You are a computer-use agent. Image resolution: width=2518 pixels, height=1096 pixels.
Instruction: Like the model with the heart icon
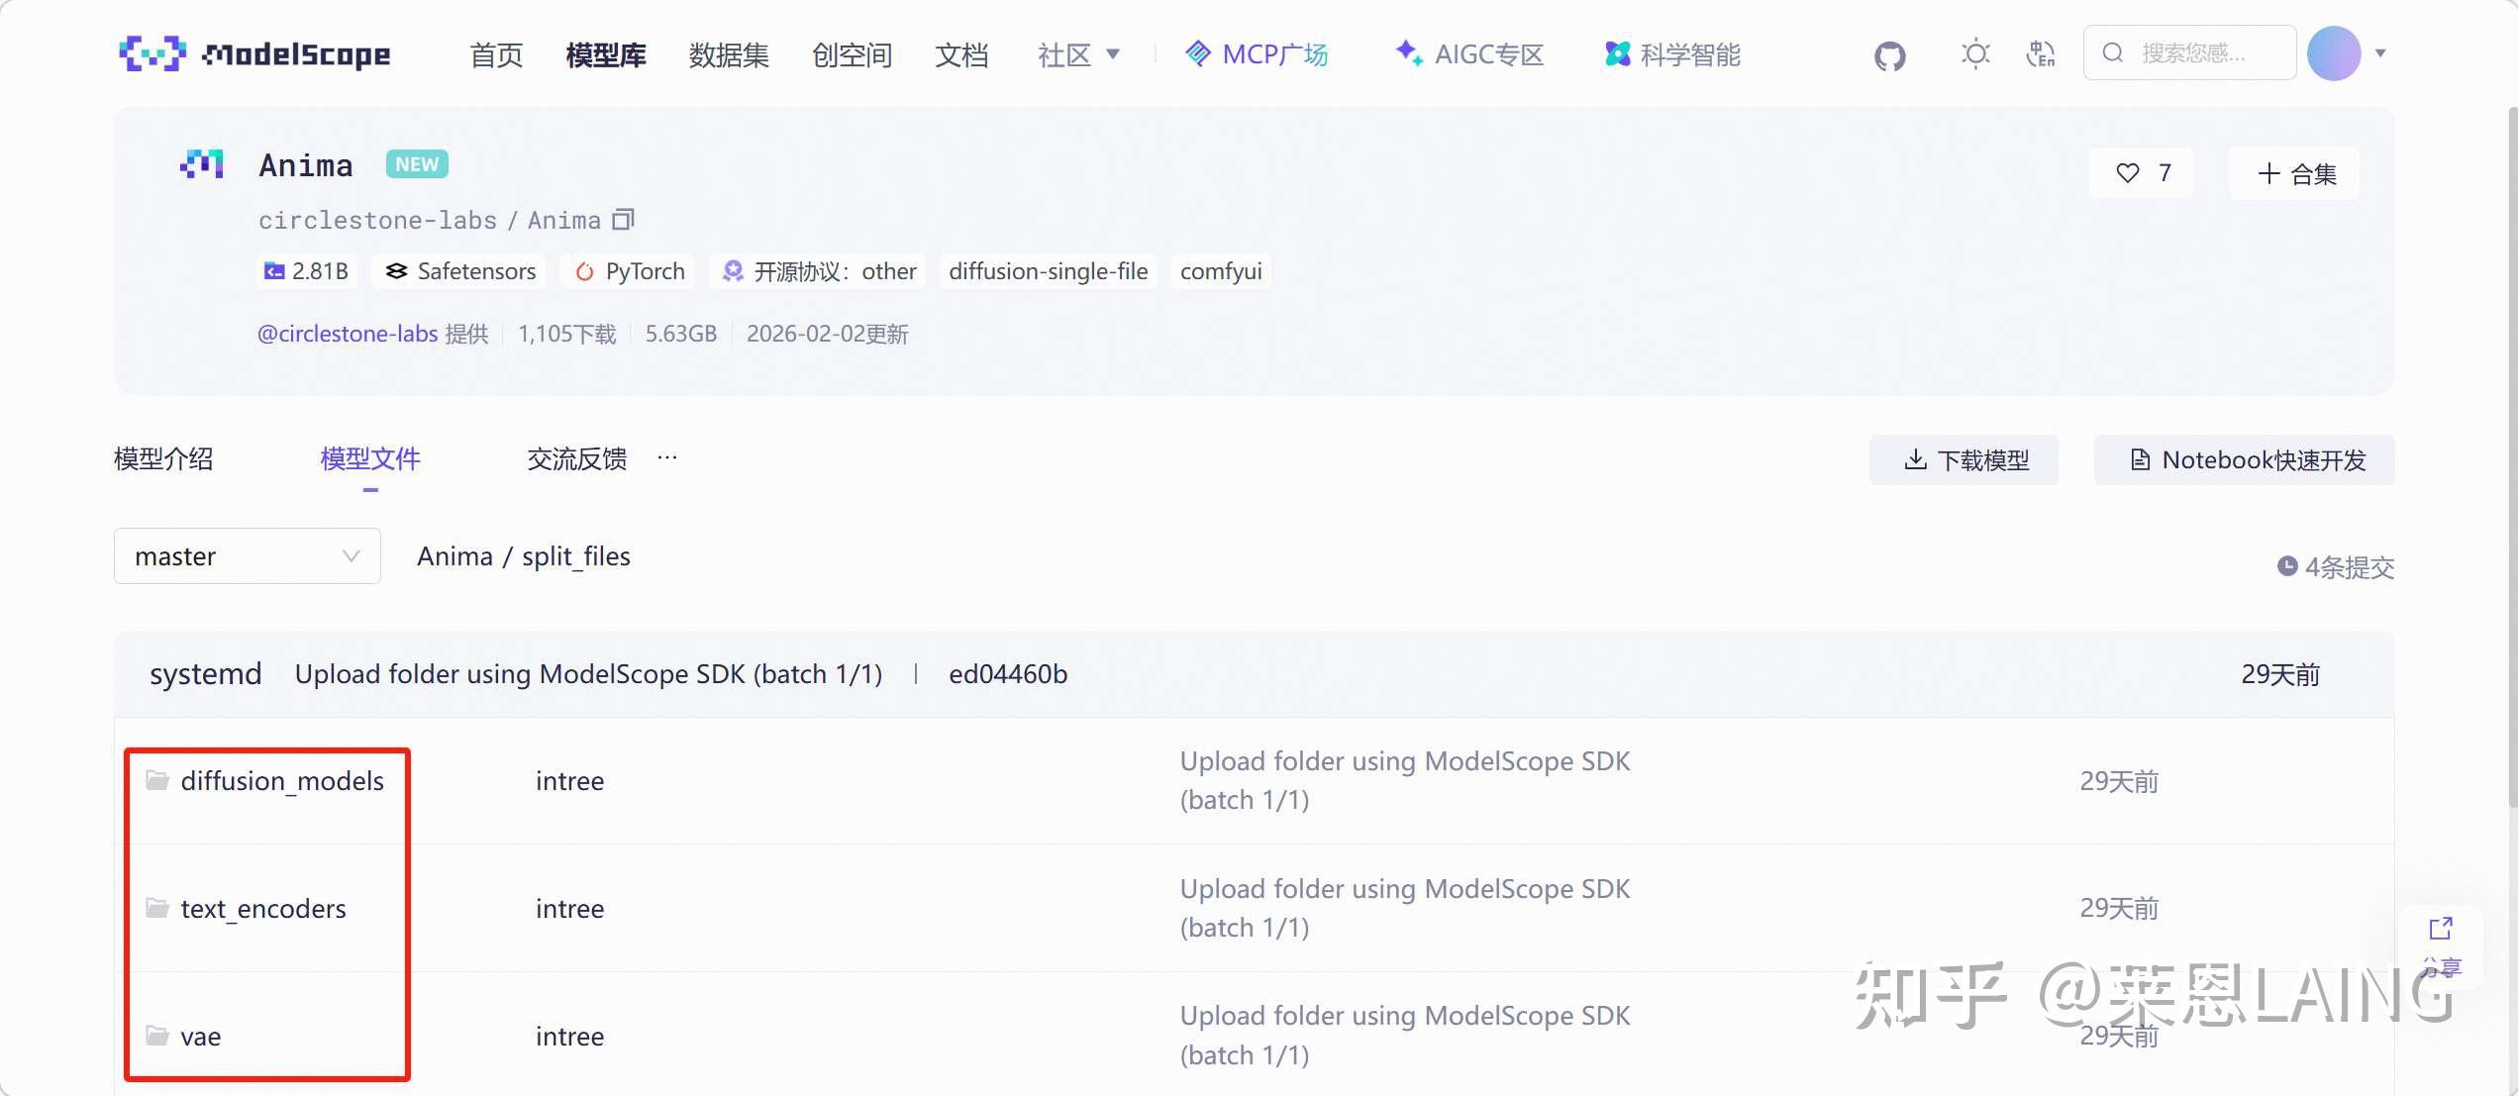coord(2127,173)
